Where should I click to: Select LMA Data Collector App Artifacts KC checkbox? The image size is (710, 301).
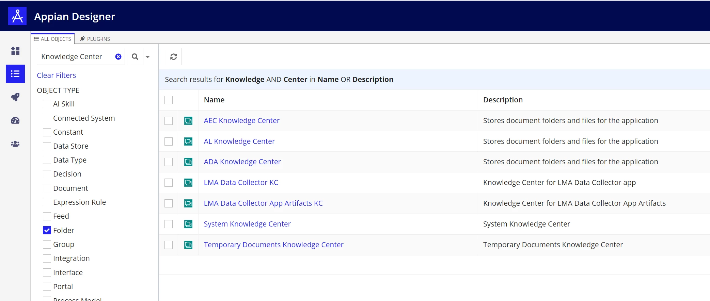coord(169,203)
